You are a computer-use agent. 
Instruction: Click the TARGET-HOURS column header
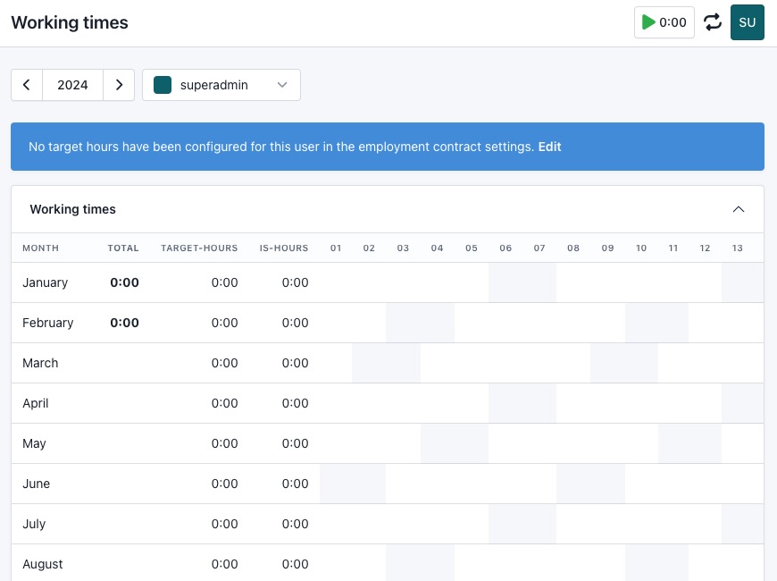pos(199,248)
